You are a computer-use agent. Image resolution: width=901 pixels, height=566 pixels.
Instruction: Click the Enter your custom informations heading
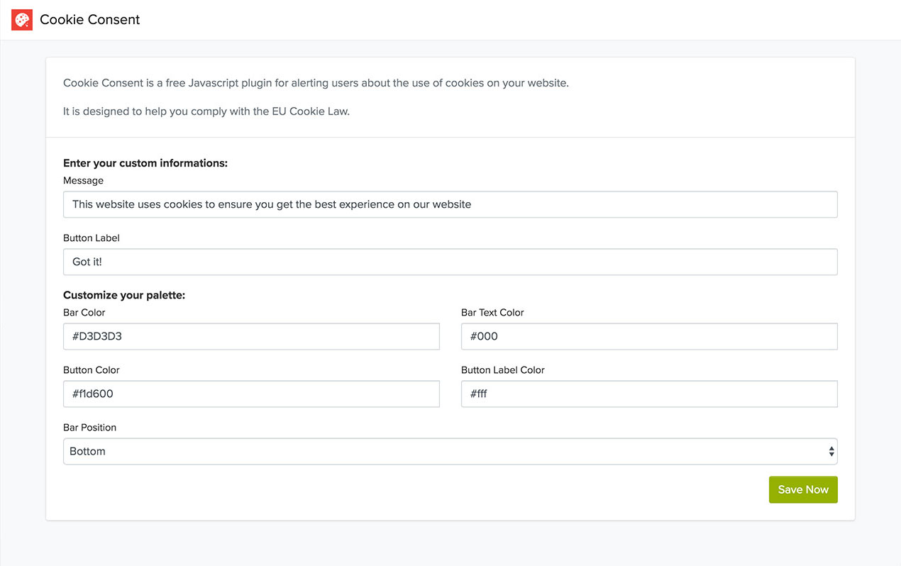point(145,163)
